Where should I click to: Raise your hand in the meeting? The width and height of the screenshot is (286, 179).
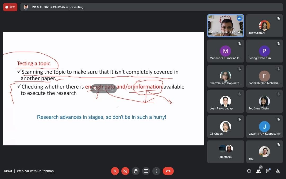coord(136,171)
